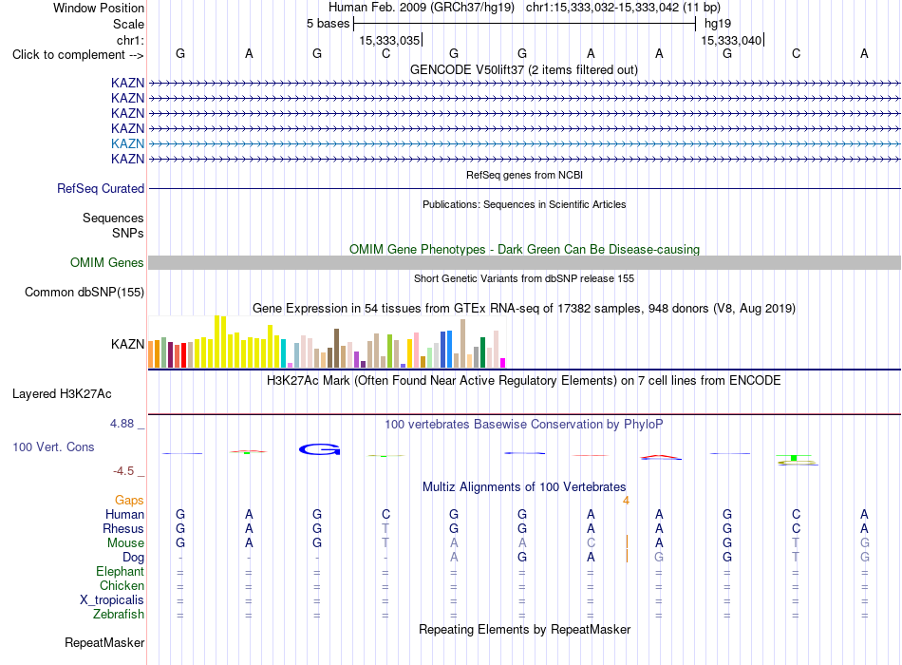Click the OMIM Genes track label
The width and height of the screenshot is (902, 665).
(107, 262)
